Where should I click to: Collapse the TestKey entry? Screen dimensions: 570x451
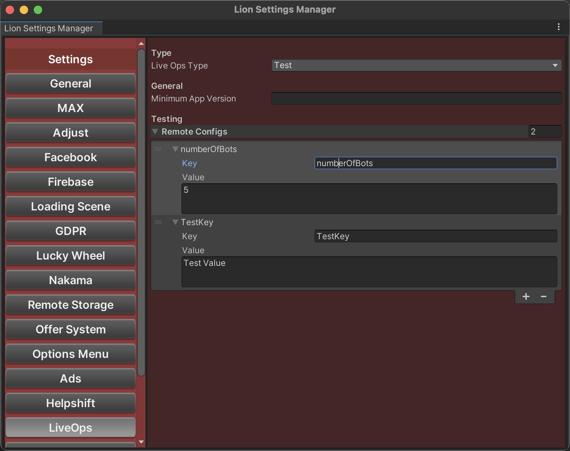(175, 222)
